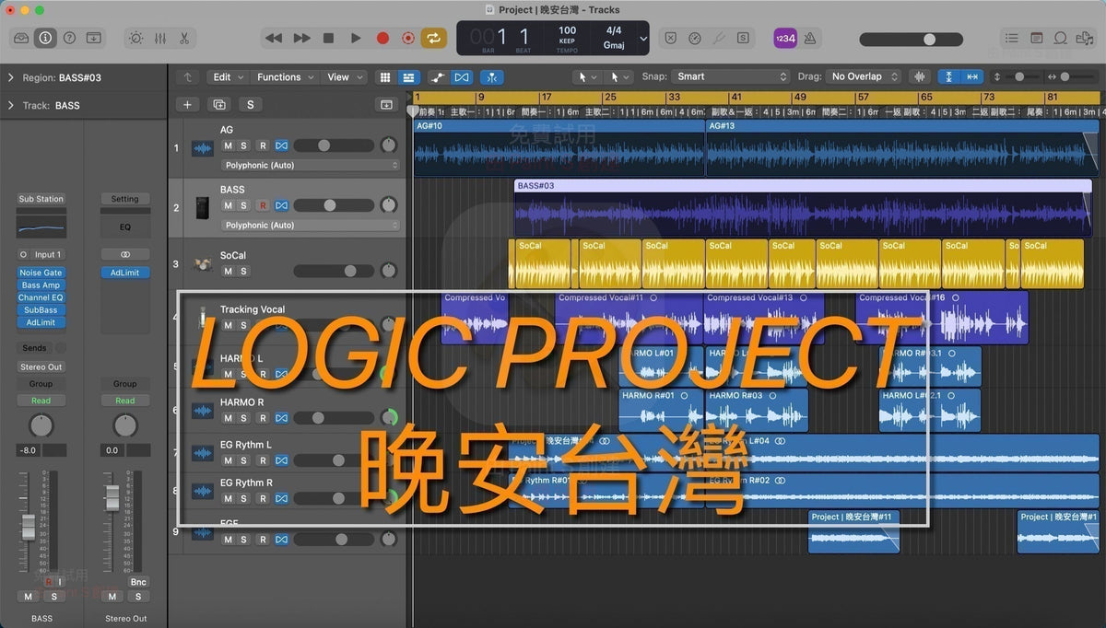Viewport: 1106px width, 628px height.
Task: Open the Functions menu
Action: click(x=285, y=77)
